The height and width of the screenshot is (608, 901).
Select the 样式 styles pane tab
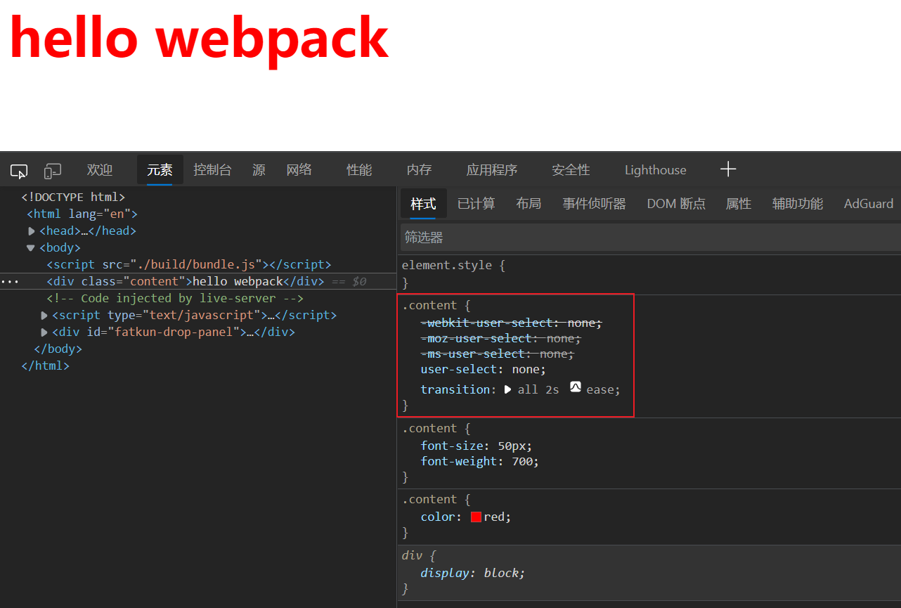tap(424, 204)
